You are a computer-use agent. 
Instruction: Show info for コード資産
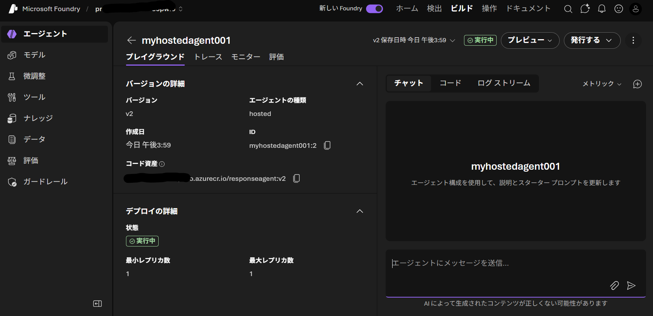point(162,164)
